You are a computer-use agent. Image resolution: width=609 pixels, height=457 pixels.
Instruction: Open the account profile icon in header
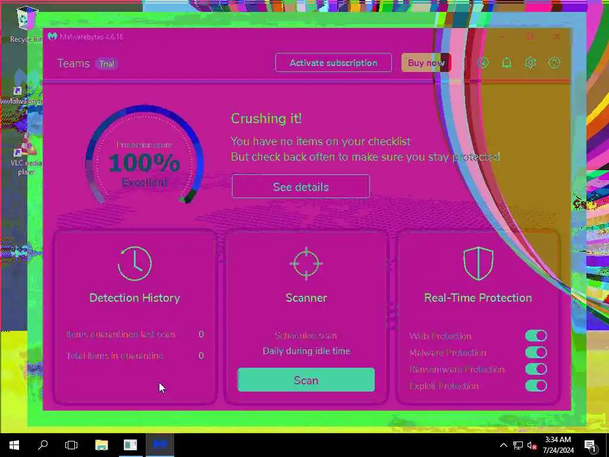[483, 63]
